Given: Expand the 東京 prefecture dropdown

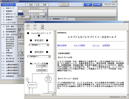Looking at the screenshot, I should (30, 17).
